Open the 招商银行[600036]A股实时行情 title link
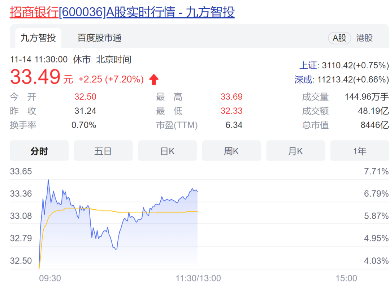The image size is (390, 287). [x=122, y=12]
